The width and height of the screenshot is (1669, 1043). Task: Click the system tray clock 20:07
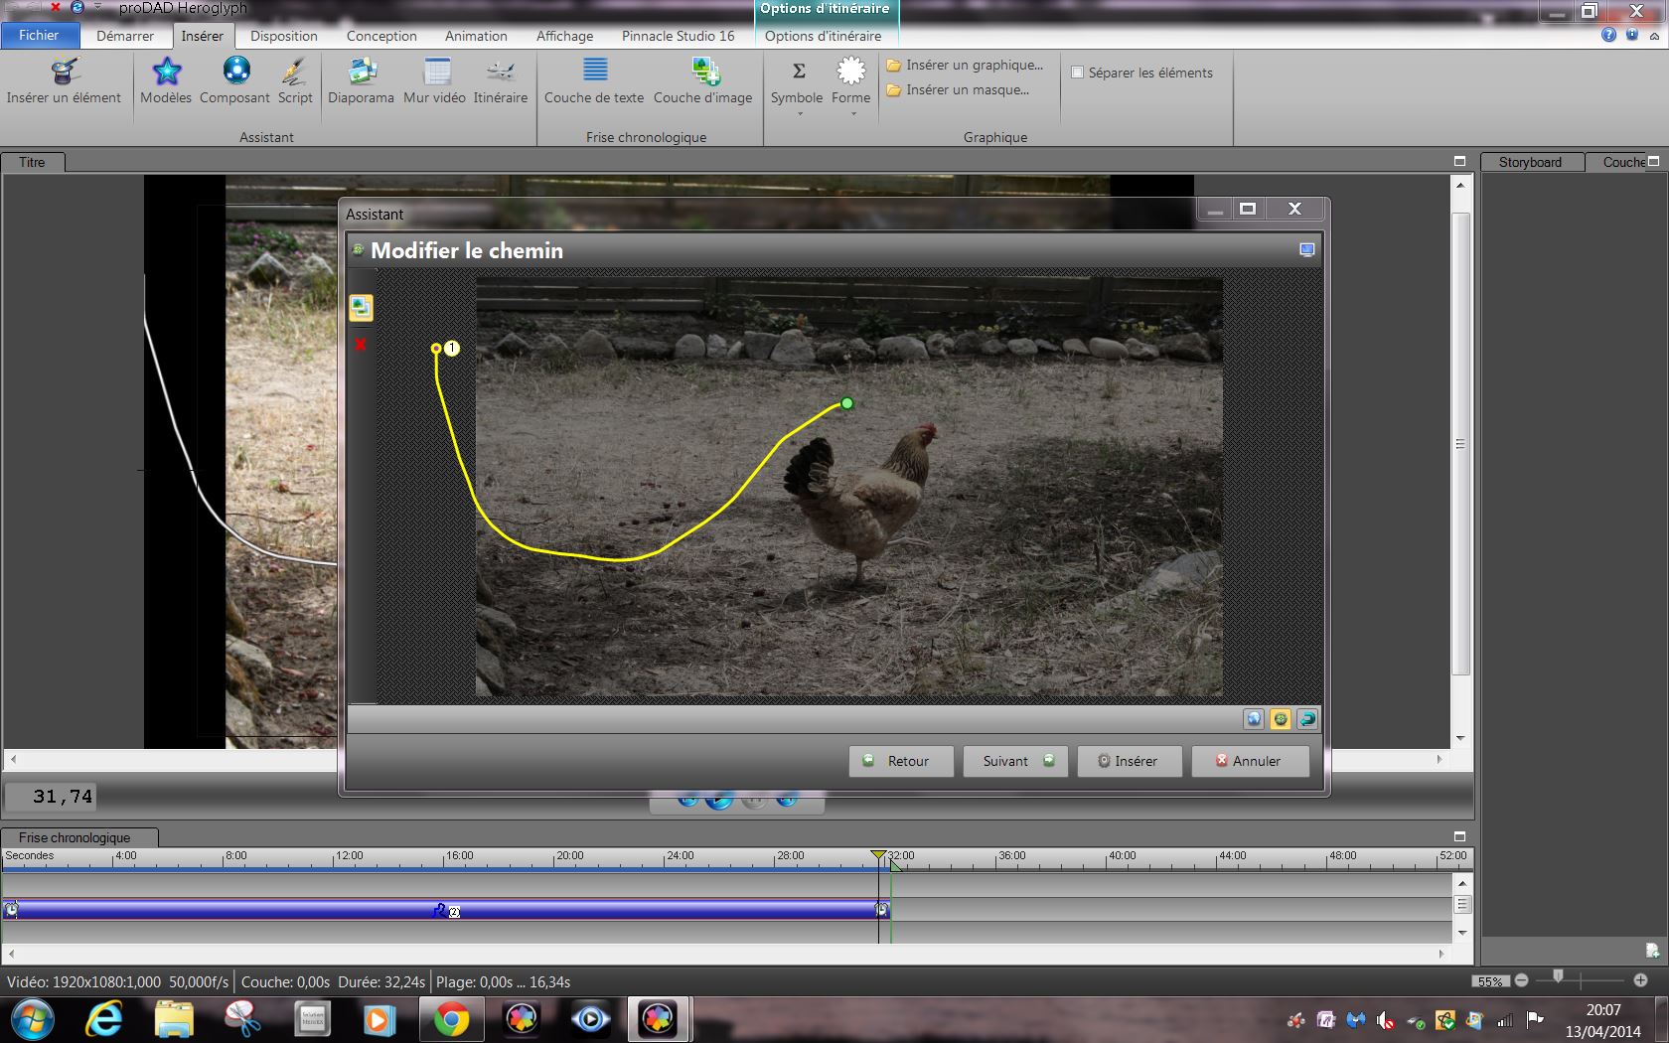[1602, 1009]
